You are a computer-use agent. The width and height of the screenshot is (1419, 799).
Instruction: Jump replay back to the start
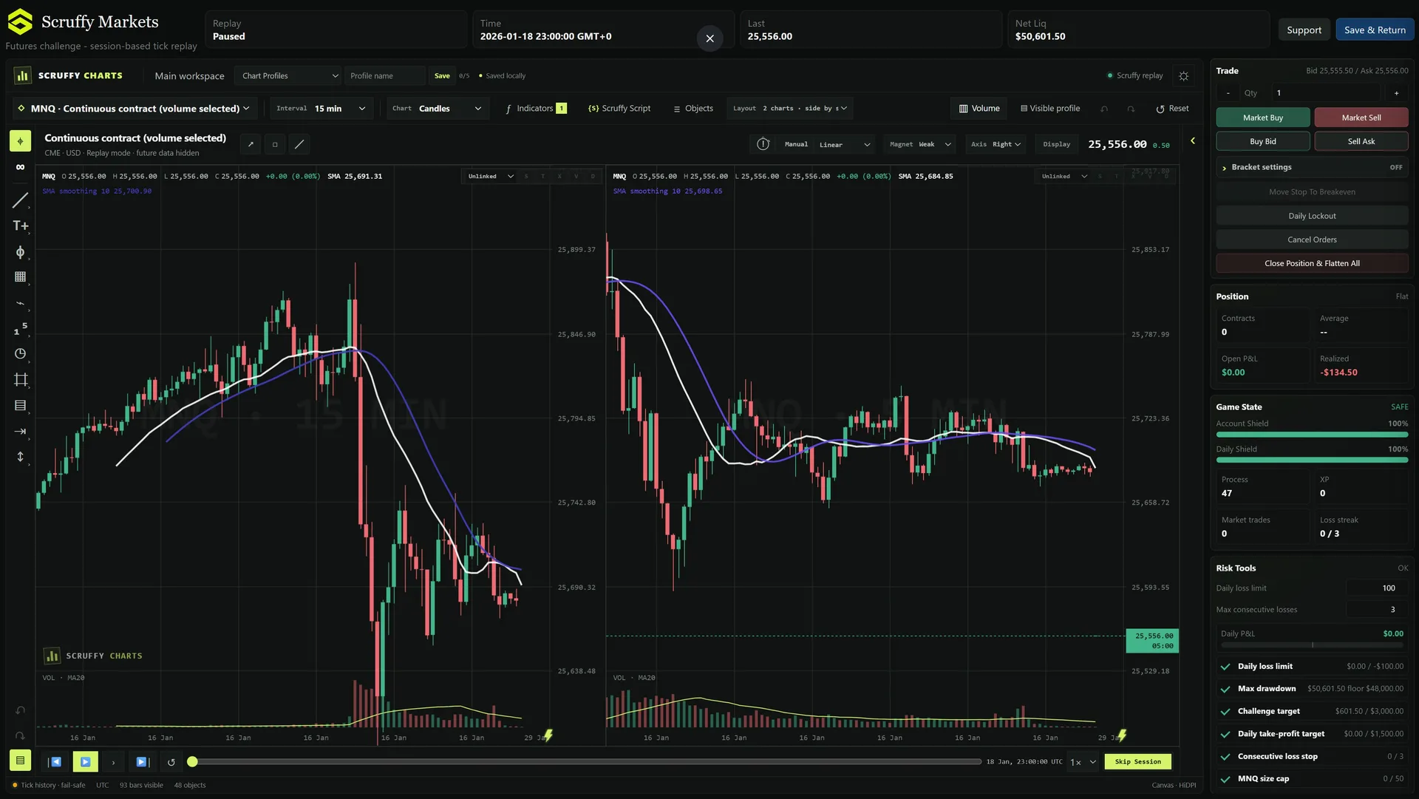point(55,761)
